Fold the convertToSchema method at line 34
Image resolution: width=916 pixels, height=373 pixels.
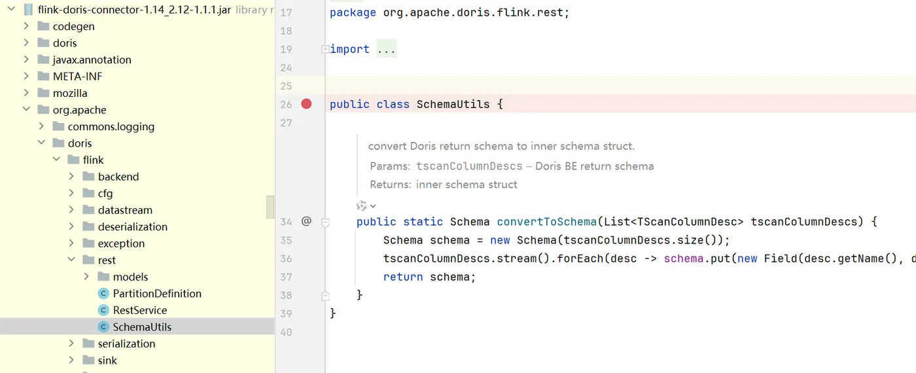pyautogui.click(x=325, y=222)
